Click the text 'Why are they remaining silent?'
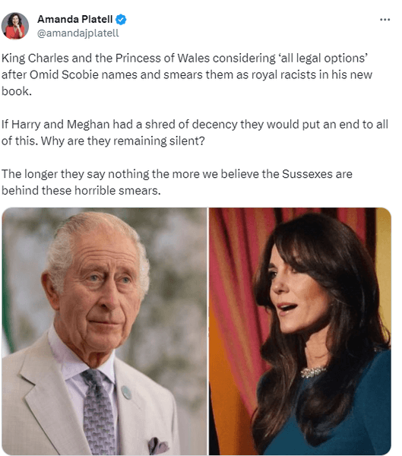The width and height of the screenshot is (402, 456). click(x=123, y=141)
